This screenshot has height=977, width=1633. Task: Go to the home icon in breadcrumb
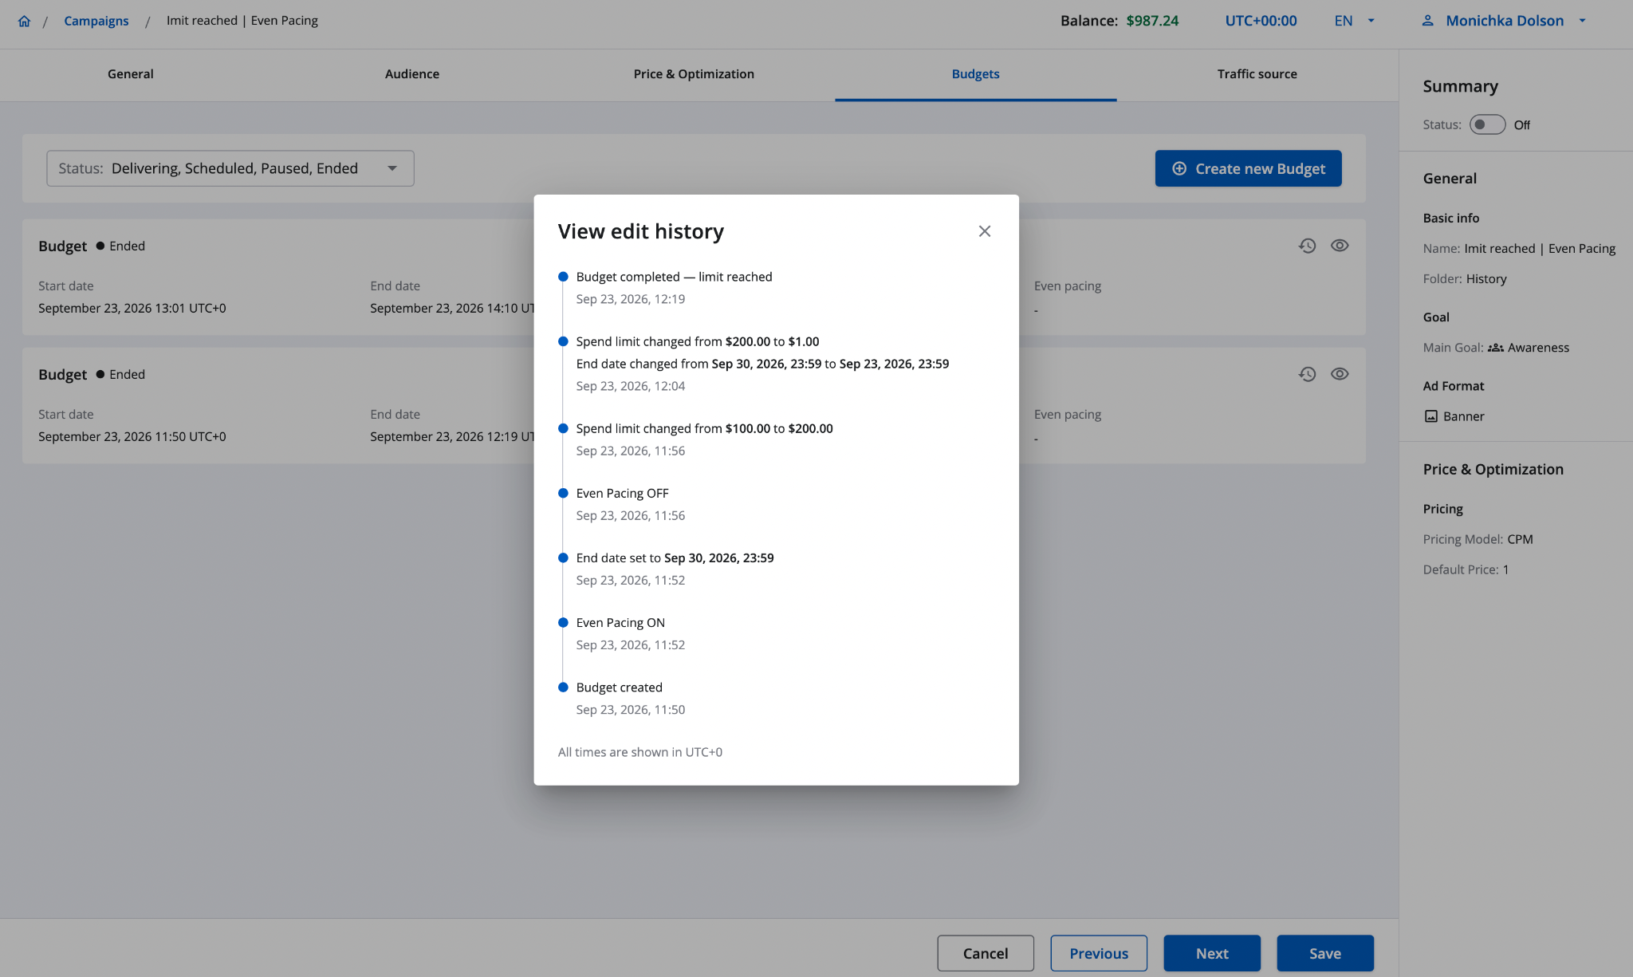tap(24, 21)
